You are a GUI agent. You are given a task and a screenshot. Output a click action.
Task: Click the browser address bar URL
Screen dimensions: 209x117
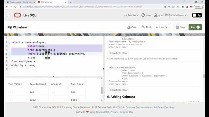[x=82, y=7]
